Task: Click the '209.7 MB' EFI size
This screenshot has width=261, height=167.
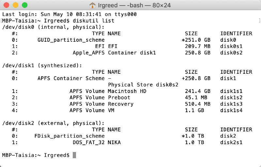Action: 198,46
